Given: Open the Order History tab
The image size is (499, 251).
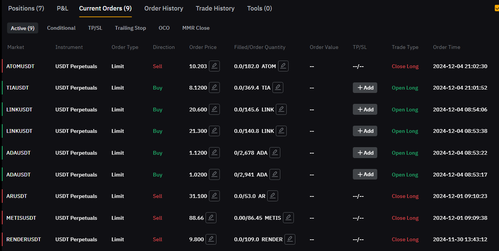Looking at the screenshot, I should pyautogui.click(x=164, y=8).
